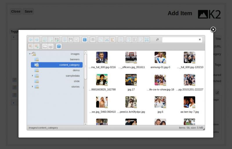
Task: Select thumbnail …ife-cw-tv-show.jpg-18
Action: (x=160, y=80)
